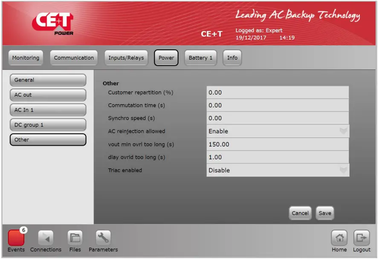
Task: Select AC In 1 sidebar item
Action: tap(48, 110)
